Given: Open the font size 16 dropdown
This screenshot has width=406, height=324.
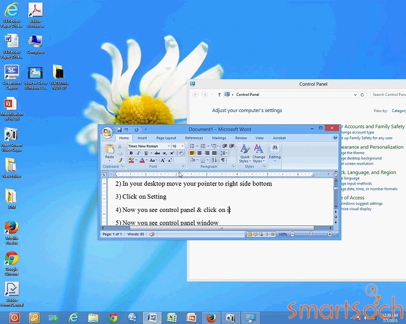Looking at the screenshot, I should pyautogui.click(x=182, y=146).
